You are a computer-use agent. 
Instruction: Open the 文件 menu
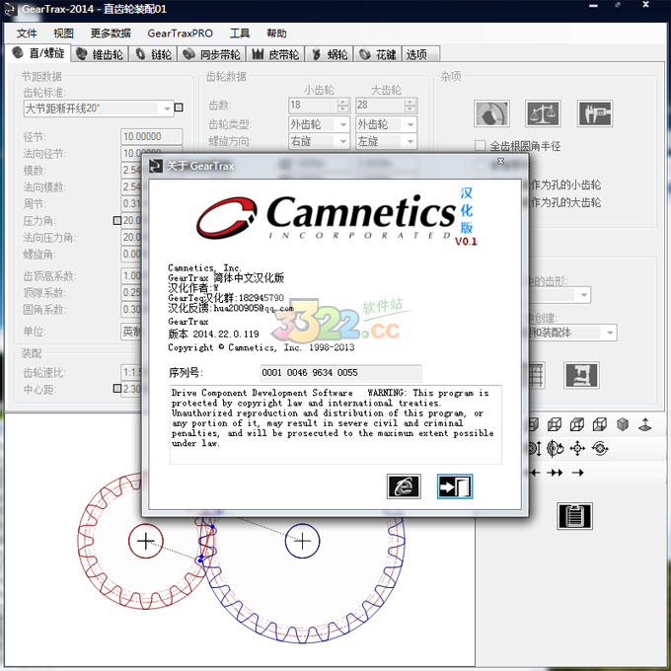pyautogui.click(x=27, y=34)
